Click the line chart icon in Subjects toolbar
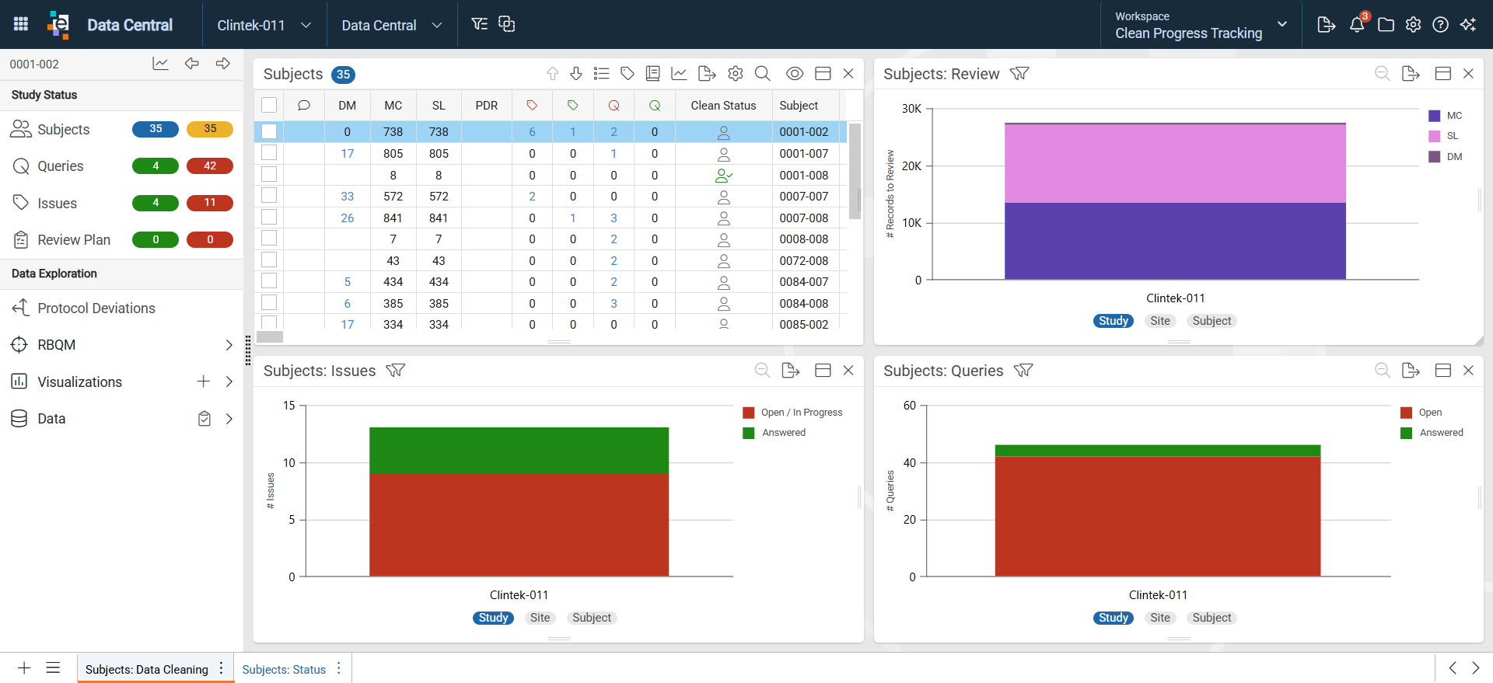This screenshot has width=1493, height=683. 679,73
